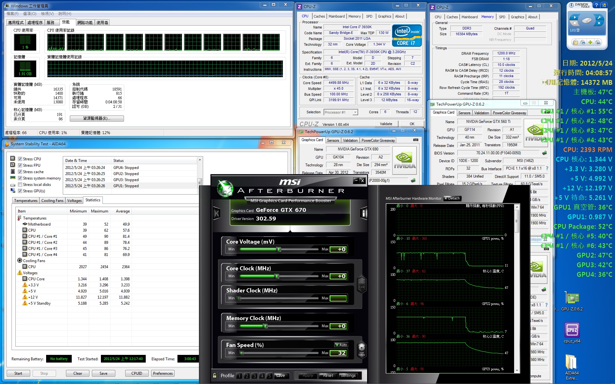Screen dimensions: 615x384
Task: Click Intel Core i7 logo in CPU-Z
Action: [x=407, y=36]
